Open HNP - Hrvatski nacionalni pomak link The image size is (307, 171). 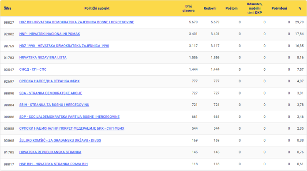point(49,34)
